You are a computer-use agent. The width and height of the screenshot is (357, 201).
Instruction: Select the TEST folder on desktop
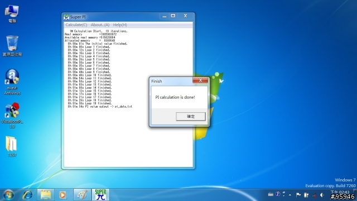12,146
